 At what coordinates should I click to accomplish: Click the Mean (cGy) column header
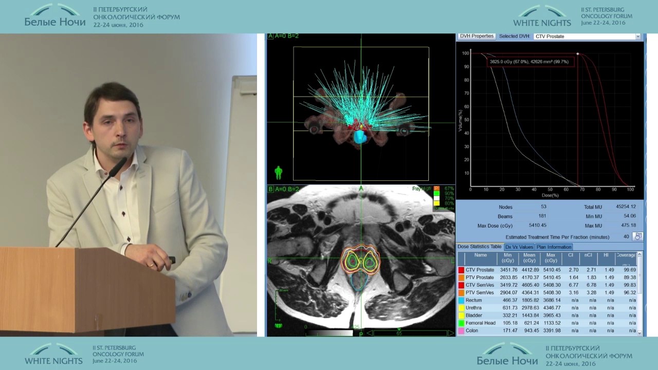tap(529, 258)
